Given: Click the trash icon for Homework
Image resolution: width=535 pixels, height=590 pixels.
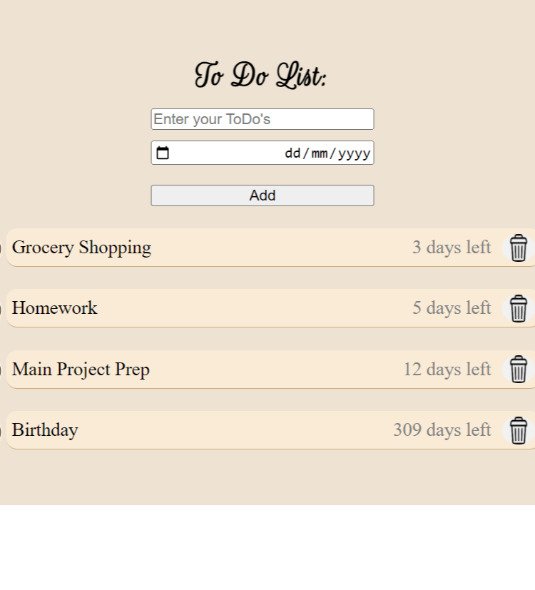Looking at the screenshot, I should click(519, 308).
